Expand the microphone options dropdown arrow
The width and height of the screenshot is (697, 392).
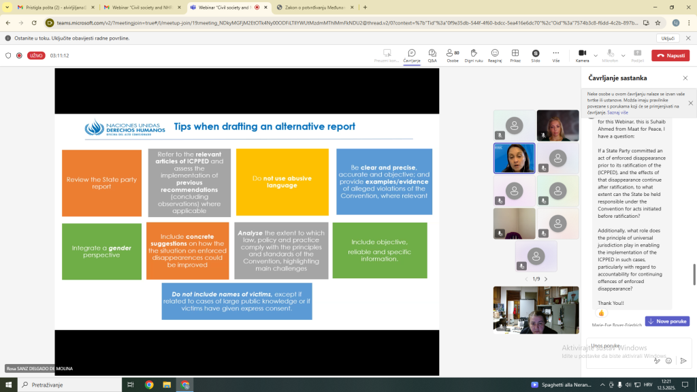(x=623, y=55)
